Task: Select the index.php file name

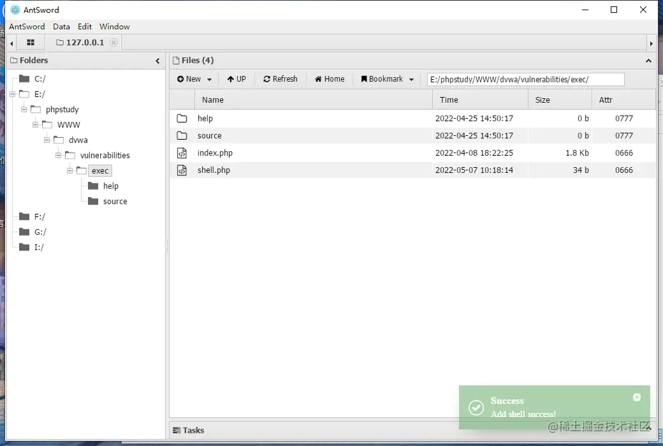Action: (215, 153)
